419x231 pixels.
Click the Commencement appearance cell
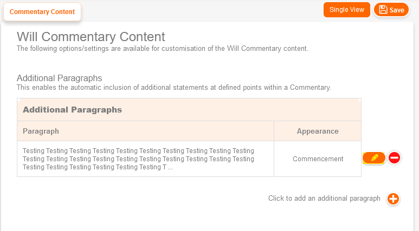pyautogui.click(x=318, y=159)
